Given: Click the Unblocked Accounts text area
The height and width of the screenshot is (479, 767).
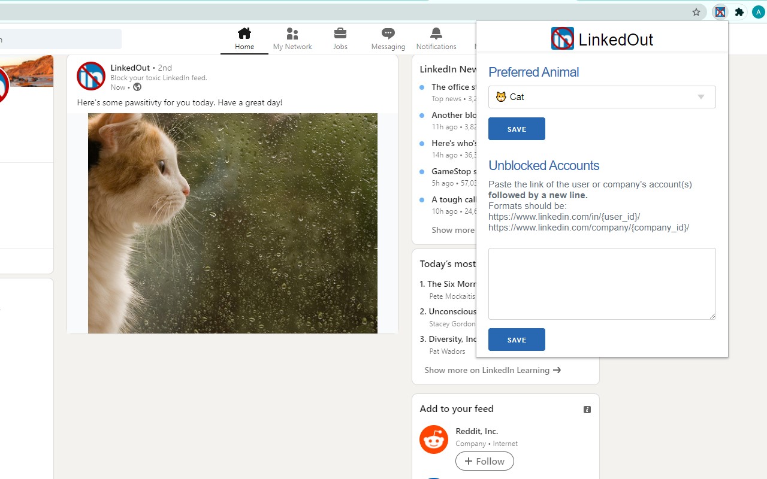Looking at the screenshot, I should 602,284.
